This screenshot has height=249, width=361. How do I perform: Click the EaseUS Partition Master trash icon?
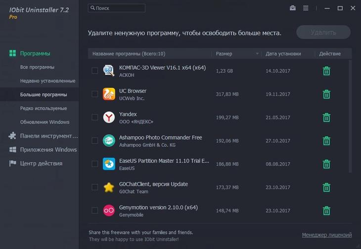pyautogui.click(x=326, y=164)
